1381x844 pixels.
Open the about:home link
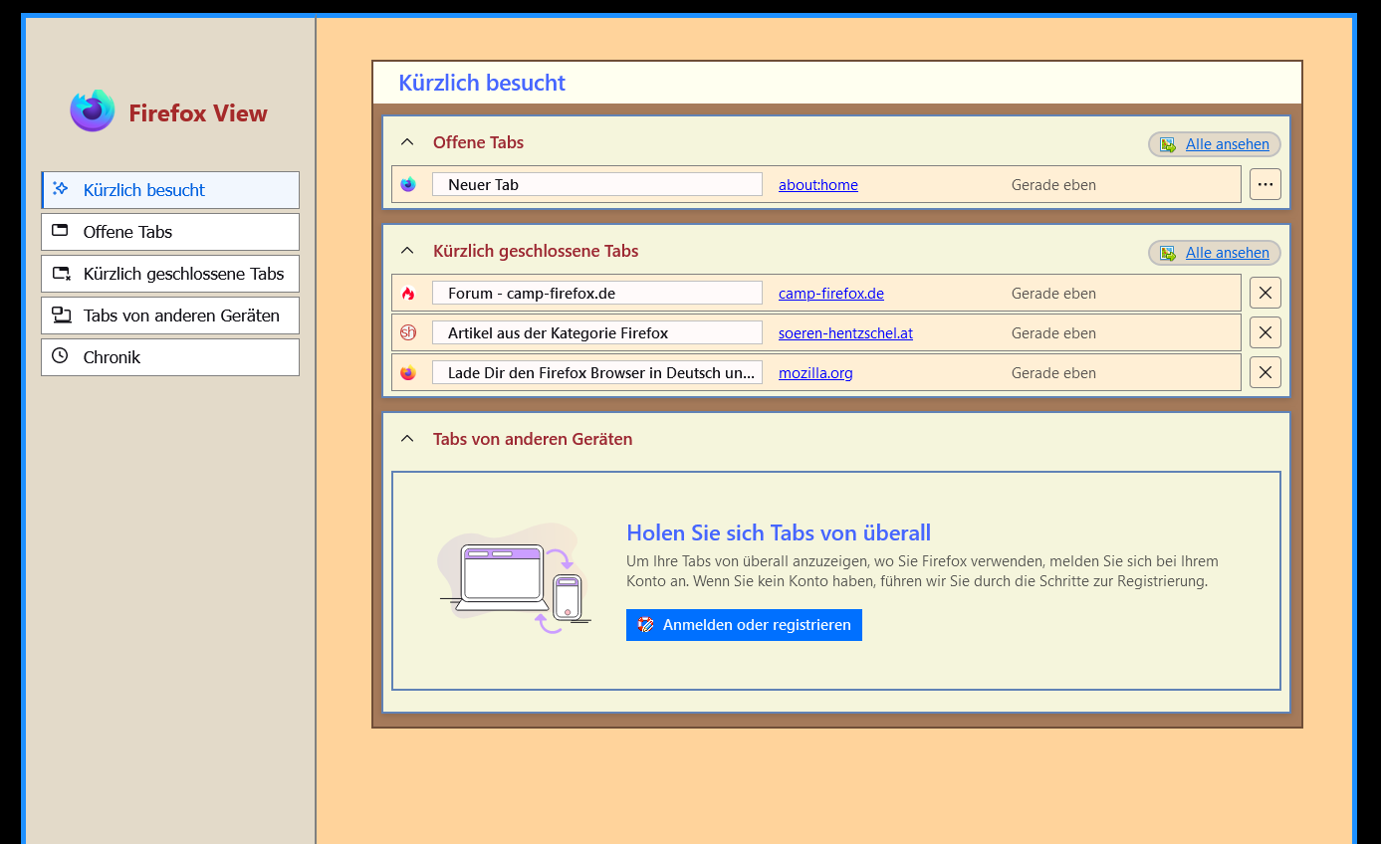(817, 185)
